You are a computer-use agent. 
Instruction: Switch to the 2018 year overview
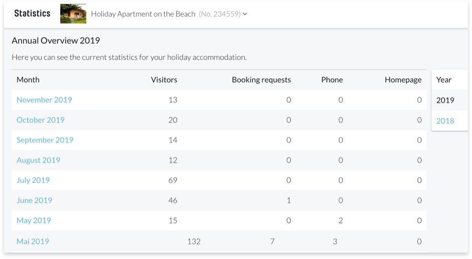pos(445,121)
